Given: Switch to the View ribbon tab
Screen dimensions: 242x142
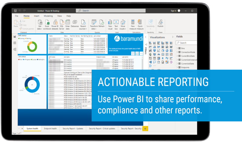Looking at the screenshot, I should pos(60,16).
